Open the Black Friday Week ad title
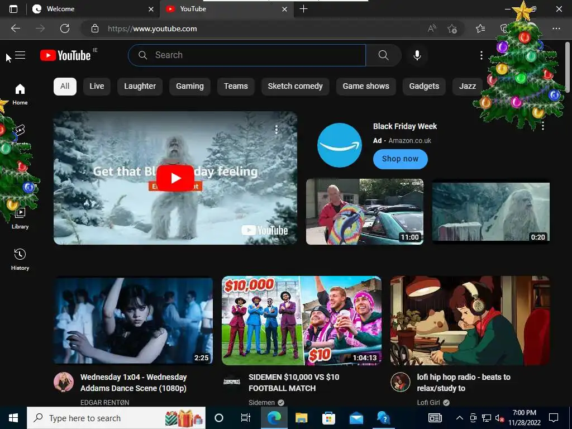The image size is (572, 429). 405,127
